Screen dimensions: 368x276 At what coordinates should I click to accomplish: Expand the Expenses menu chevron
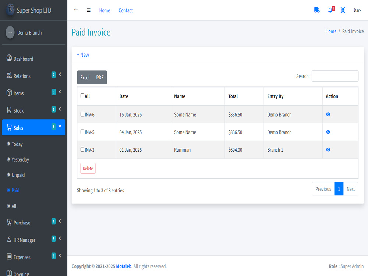click(60, 256)
